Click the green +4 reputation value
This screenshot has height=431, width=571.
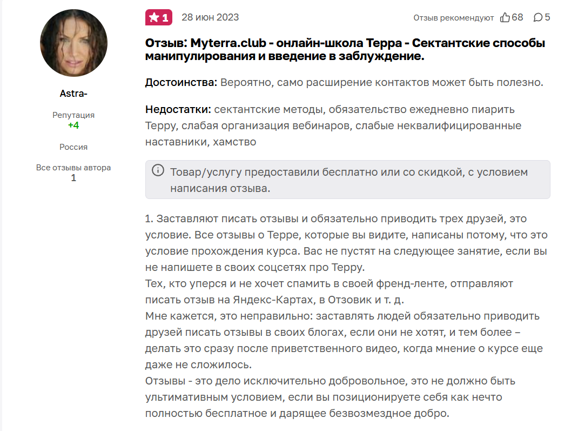(x=73, y=125)
